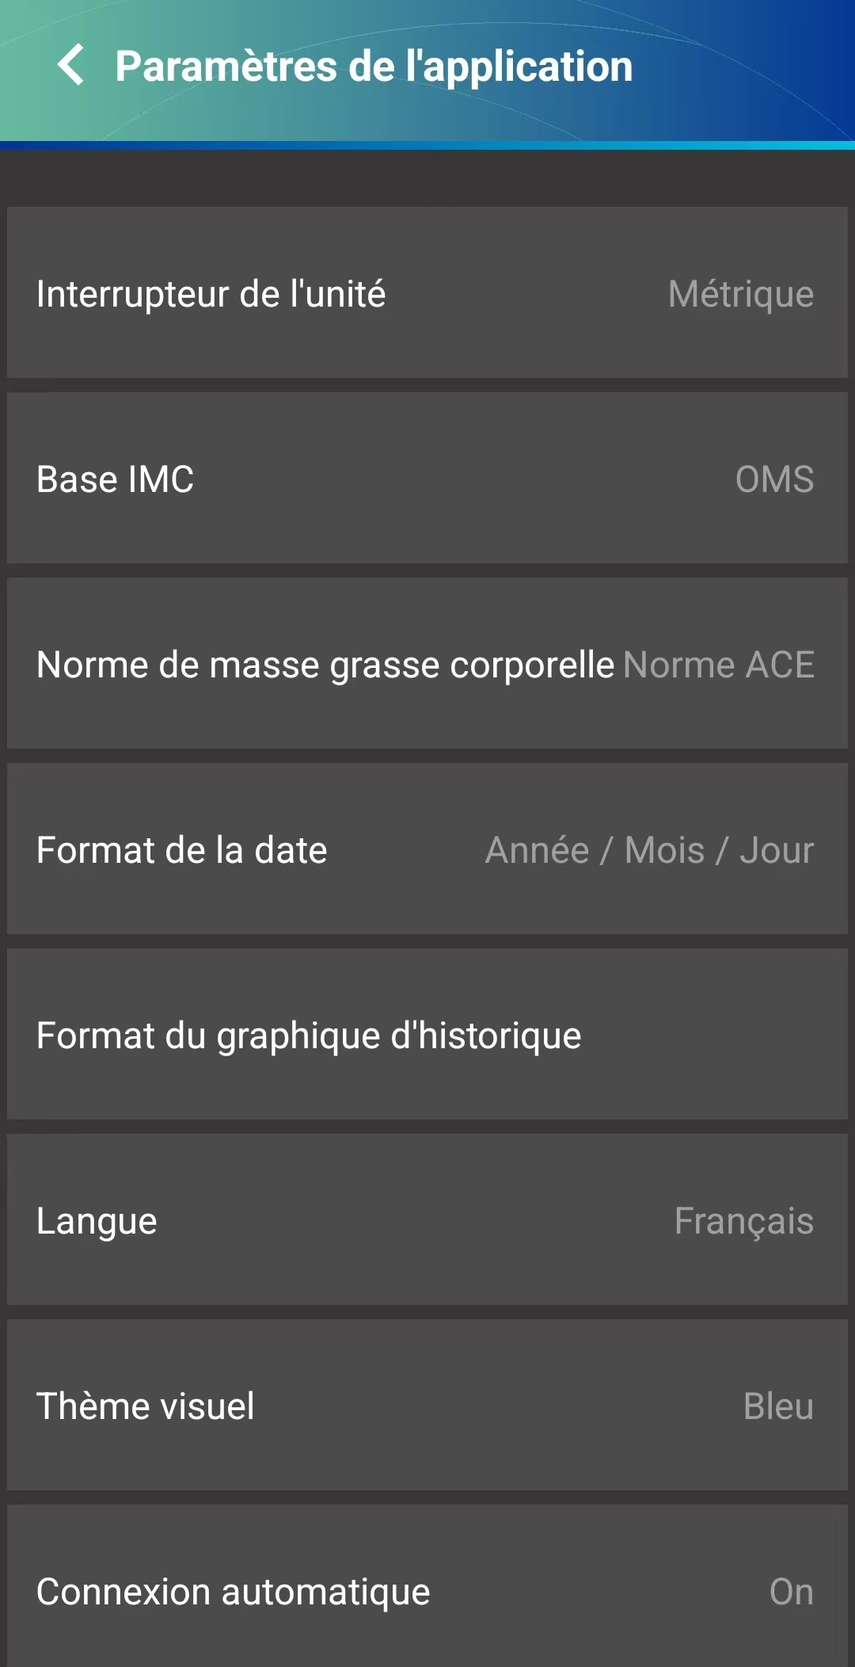Open 'Norme de masse grasse corporelle' setting
855x1667 pixels.
(325, 665)
